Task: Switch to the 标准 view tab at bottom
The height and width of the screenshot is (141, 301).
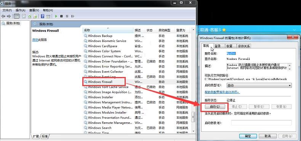Action: tap(45, 136)
